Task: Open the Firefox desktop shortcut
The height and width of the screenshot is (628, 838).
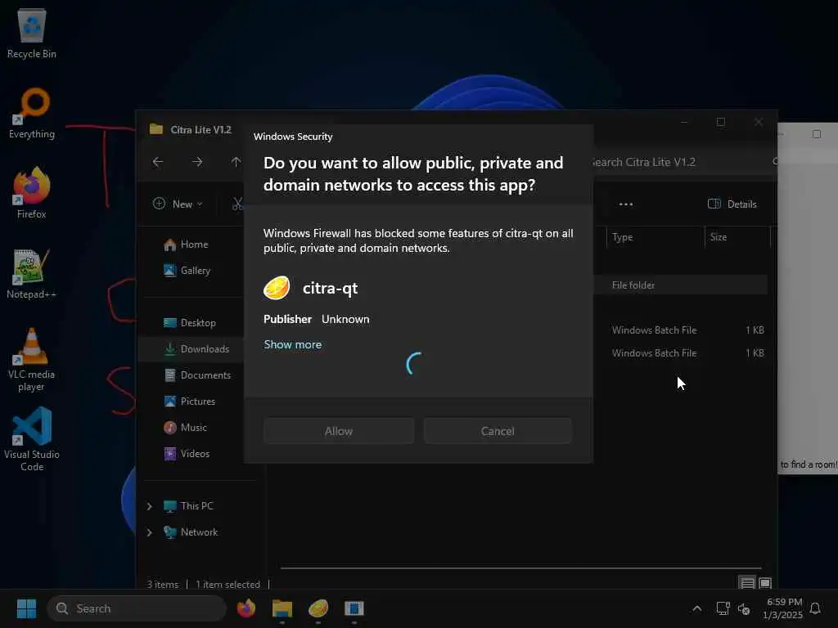Action: tap(32, 193)
